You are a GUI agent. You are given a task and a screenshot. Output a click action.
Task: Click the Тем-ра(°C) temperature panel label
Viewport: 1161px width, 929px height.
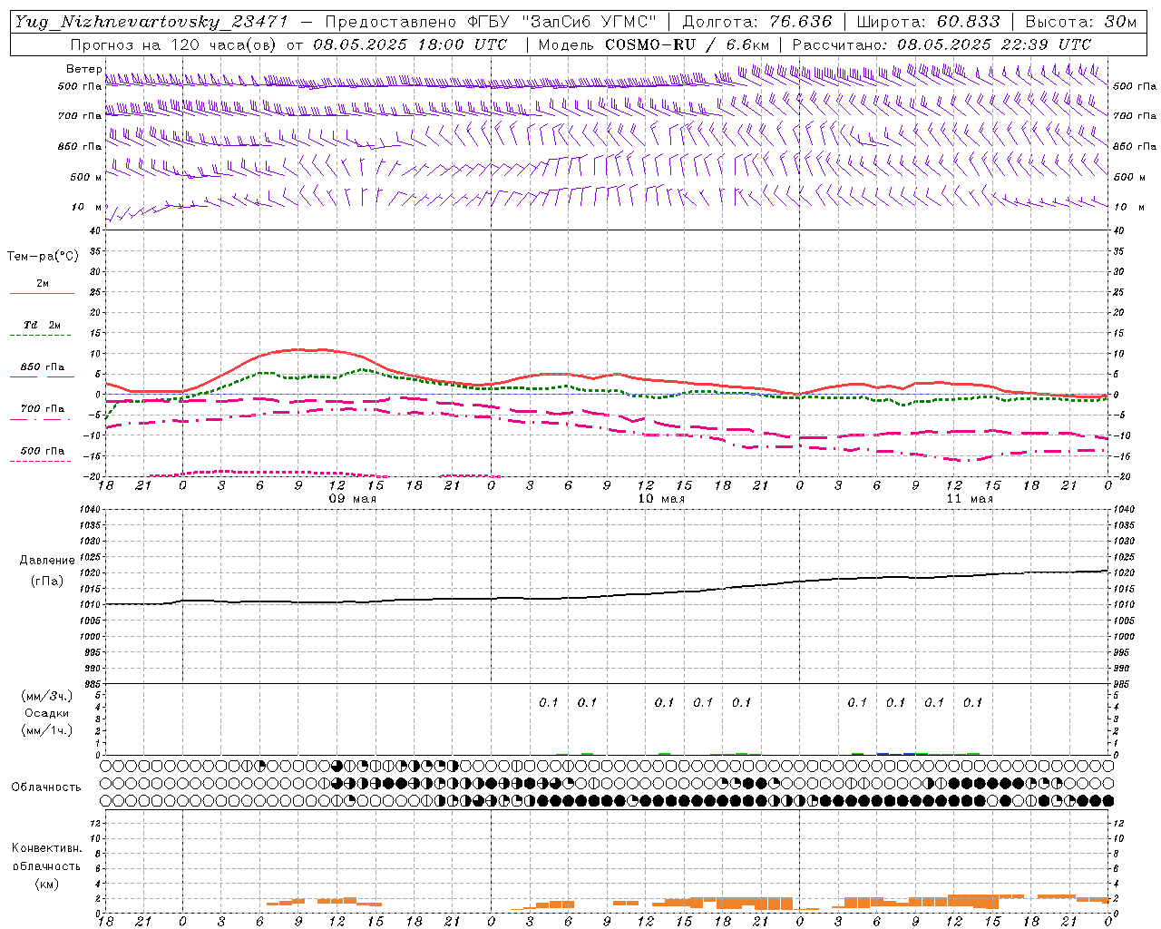(43, 256)
